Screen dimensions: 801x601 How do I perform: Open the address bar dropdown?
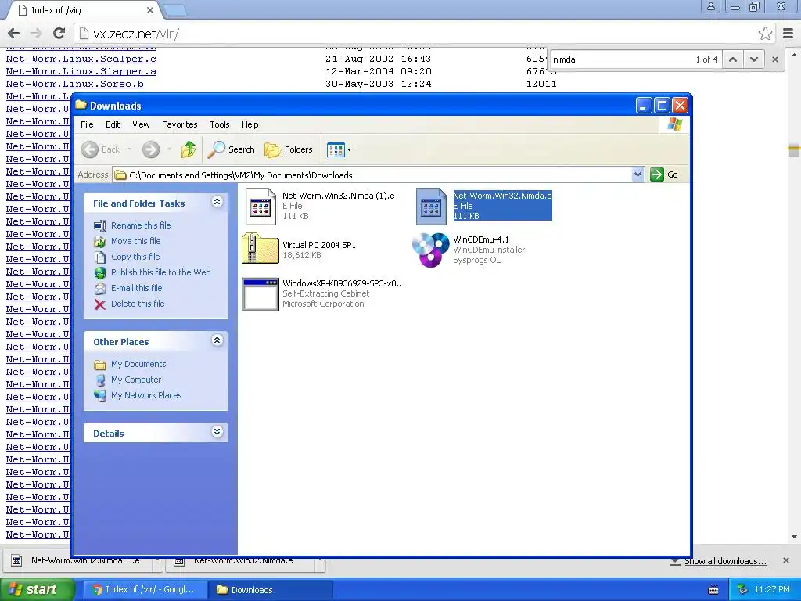pos(638,175)
